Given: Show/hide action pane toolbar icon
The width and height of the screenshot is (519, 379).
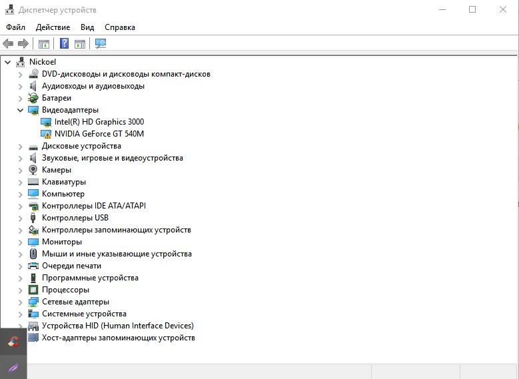Looking at the screenshot, I should (80, 44).
